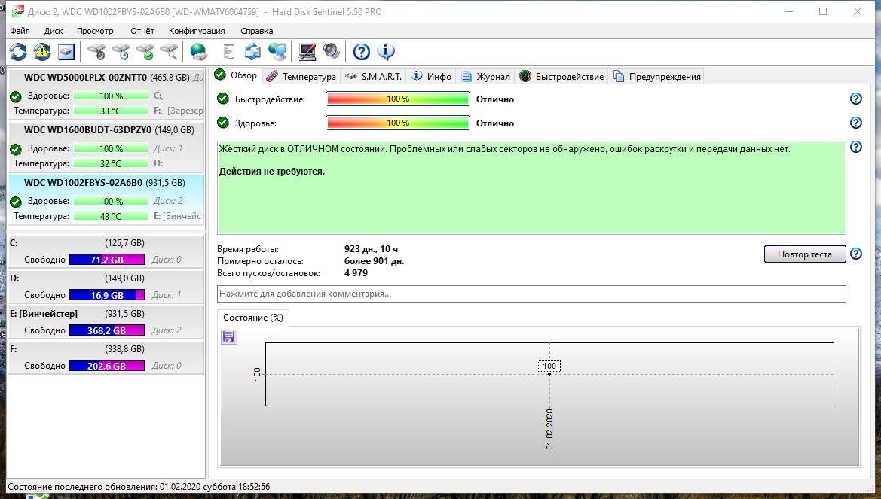
Task: Select the Состояние (%) chart tab
Action: pos(252,318)
